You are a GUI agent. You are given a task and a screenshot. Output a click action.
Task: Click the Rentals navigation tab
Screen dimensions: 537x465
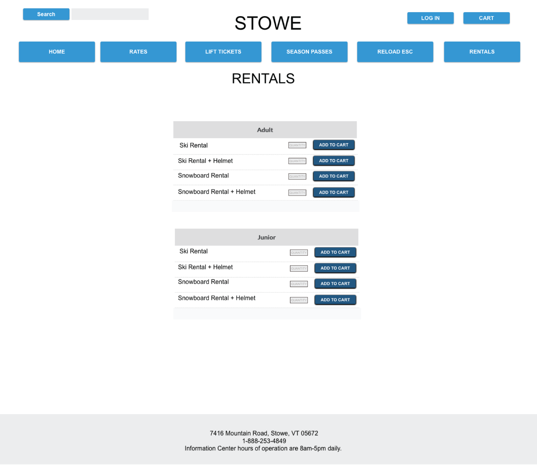coord(482,52)
